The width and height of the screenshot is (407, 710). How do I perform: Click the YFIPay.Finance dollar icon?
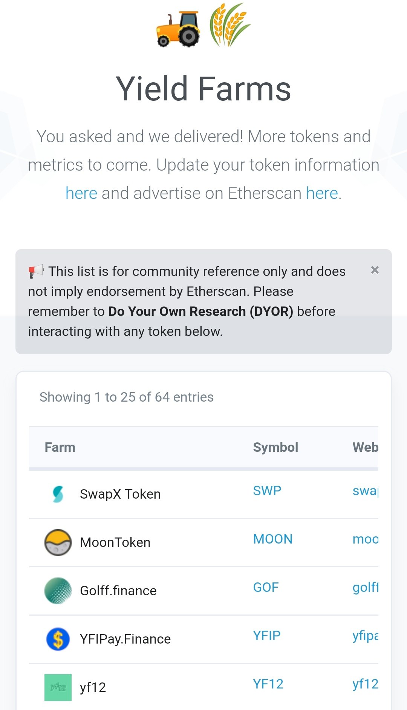coord(58,639)
